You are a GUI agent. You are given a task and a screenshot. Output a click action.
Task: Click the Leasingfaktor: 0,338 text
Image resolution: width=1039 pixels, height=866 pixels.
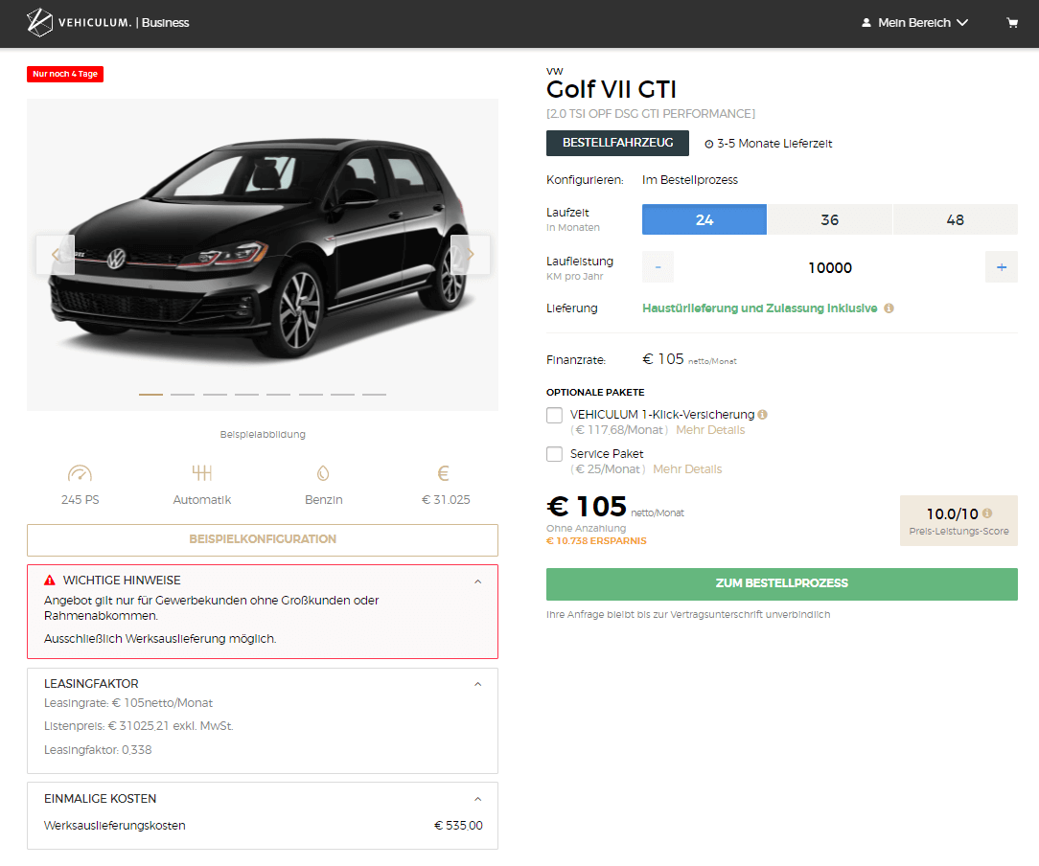point(98,750)
